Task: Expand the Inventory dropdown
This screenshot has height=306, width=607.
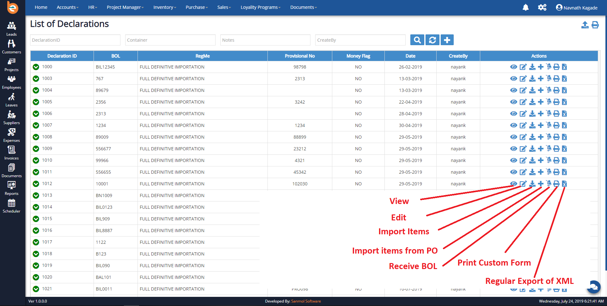Action: (x=165, y=7)
